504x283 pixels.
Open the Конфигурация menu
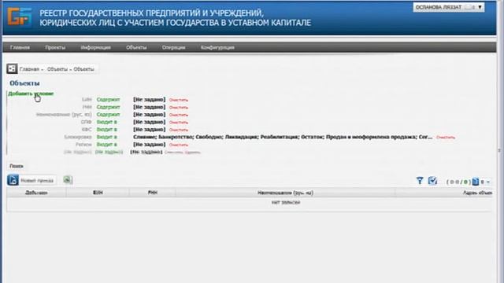pos(217,47)
